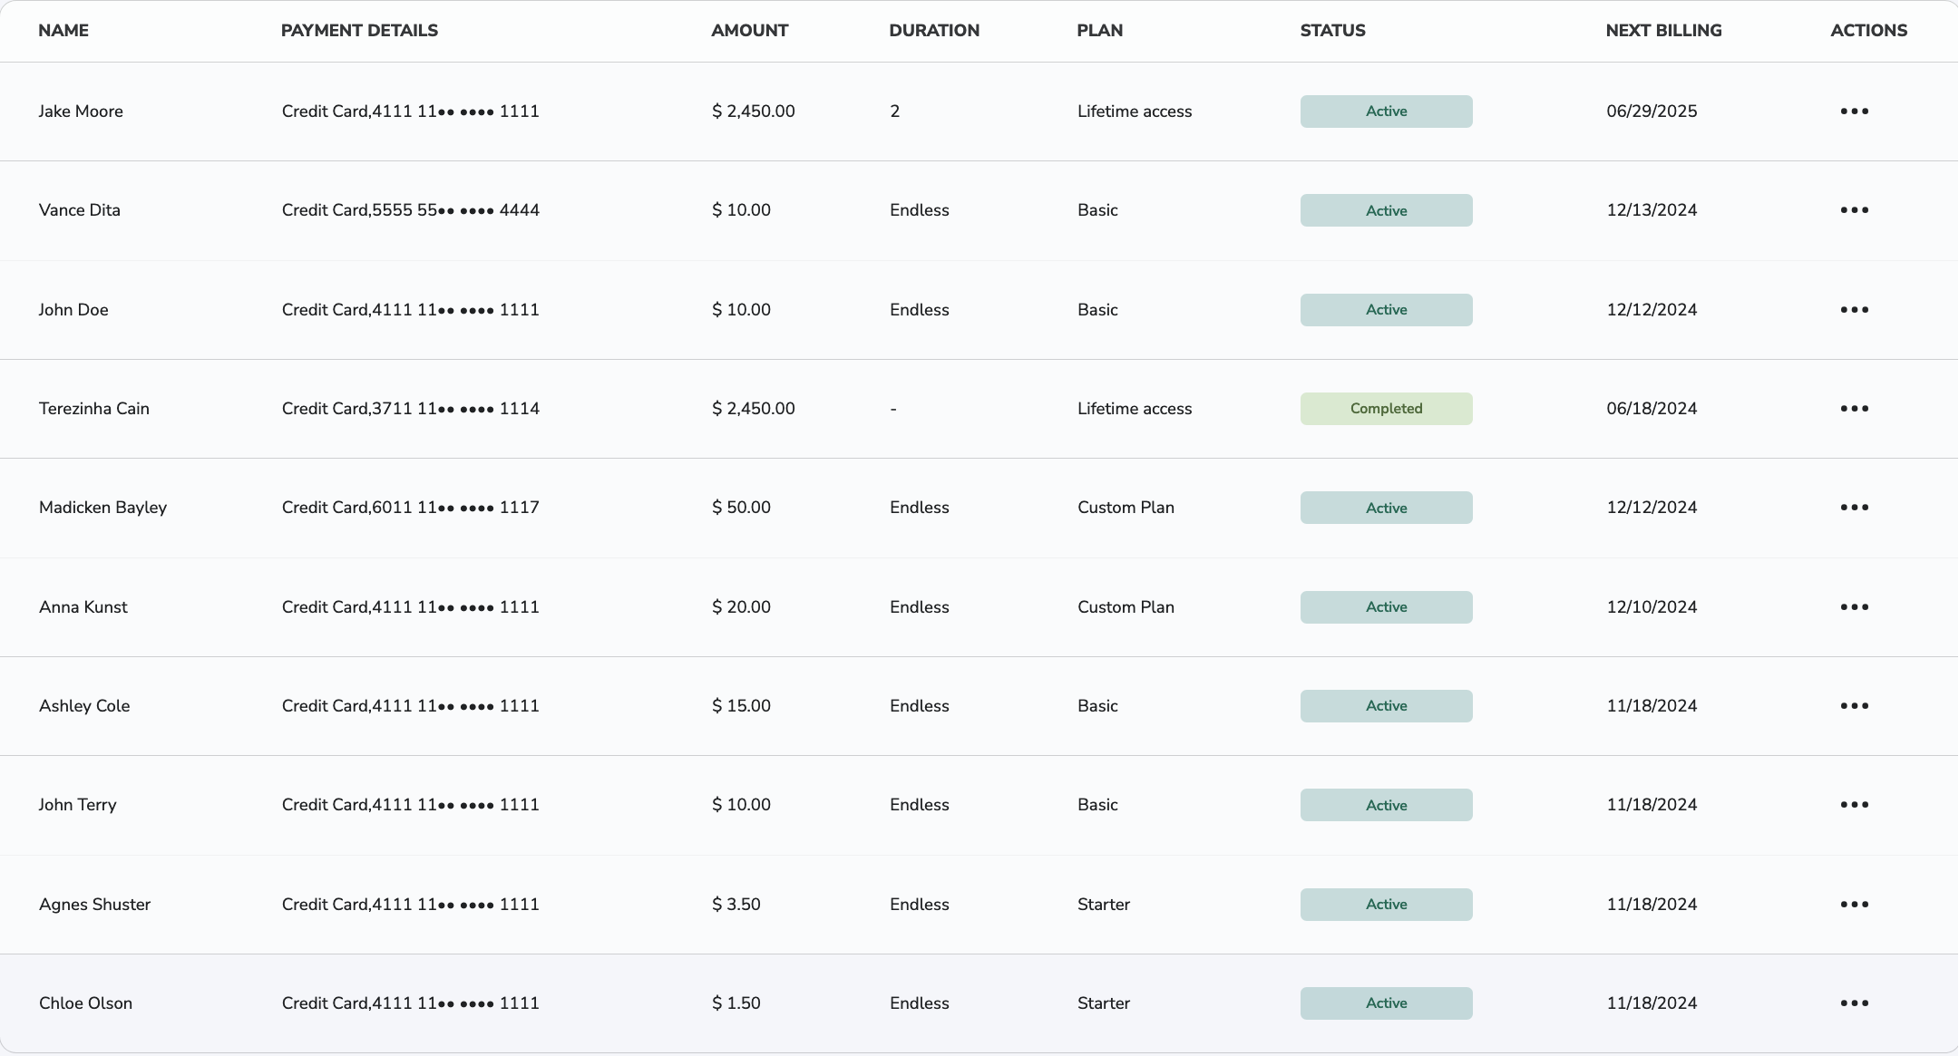Click the Active status badge for Jake Moore
1959x1056 pixels.
1386,111
